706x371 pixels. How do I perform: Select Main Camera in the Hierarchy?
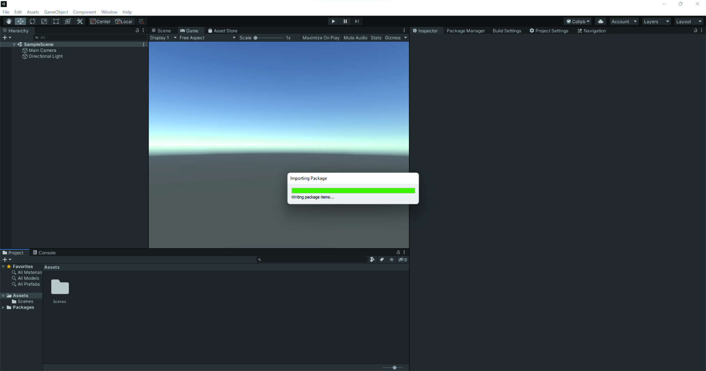[x=42, y=50]
